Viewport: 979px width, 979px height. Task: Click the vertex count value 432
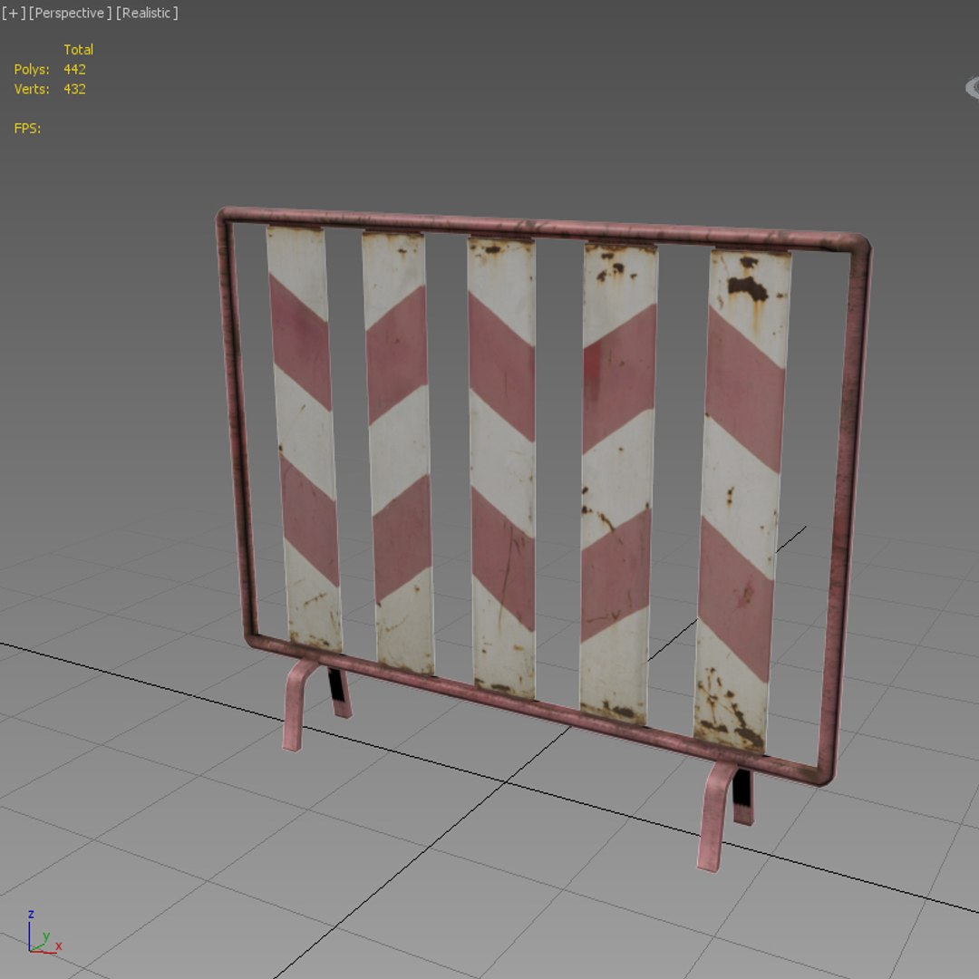click(x=74, y=89)
